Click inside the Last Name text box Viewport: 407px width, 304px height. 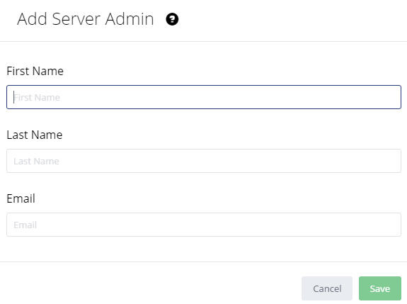204,161
